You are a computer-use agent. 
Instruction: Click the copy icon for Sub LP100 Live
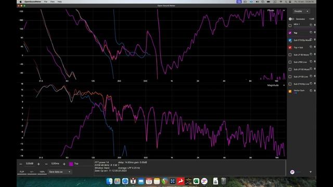311,76
